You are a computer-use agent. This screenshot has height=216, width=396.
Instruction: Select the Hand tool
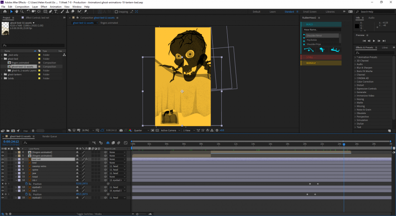click(x=17, y=11)
